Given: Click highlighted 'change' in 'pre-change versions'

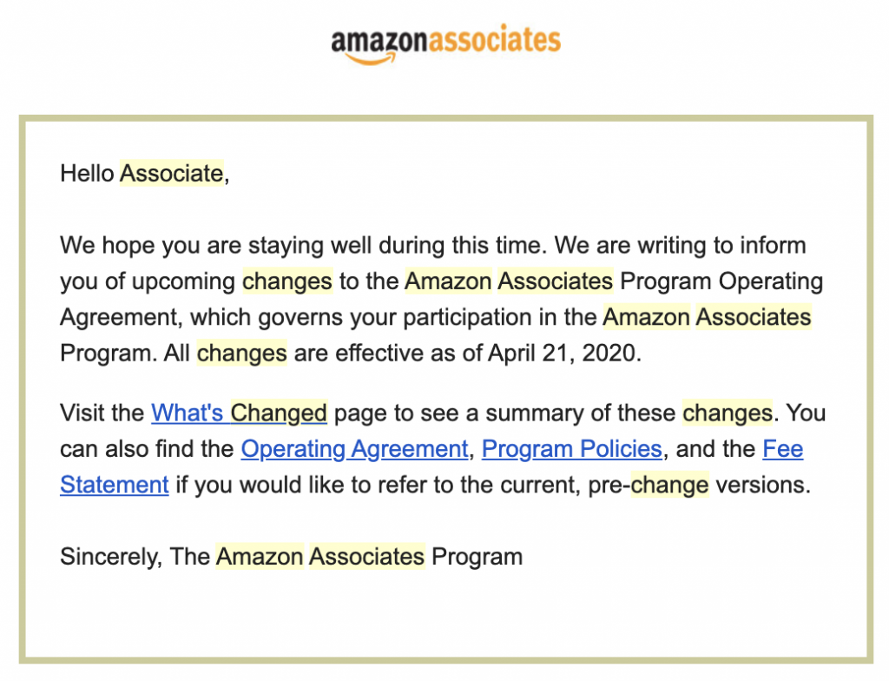Looking at the screenshot, I should coord(669,485).
